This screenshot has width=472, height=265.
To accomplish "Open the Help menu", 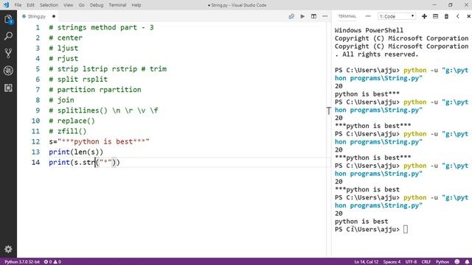I will tap(136, 5).
